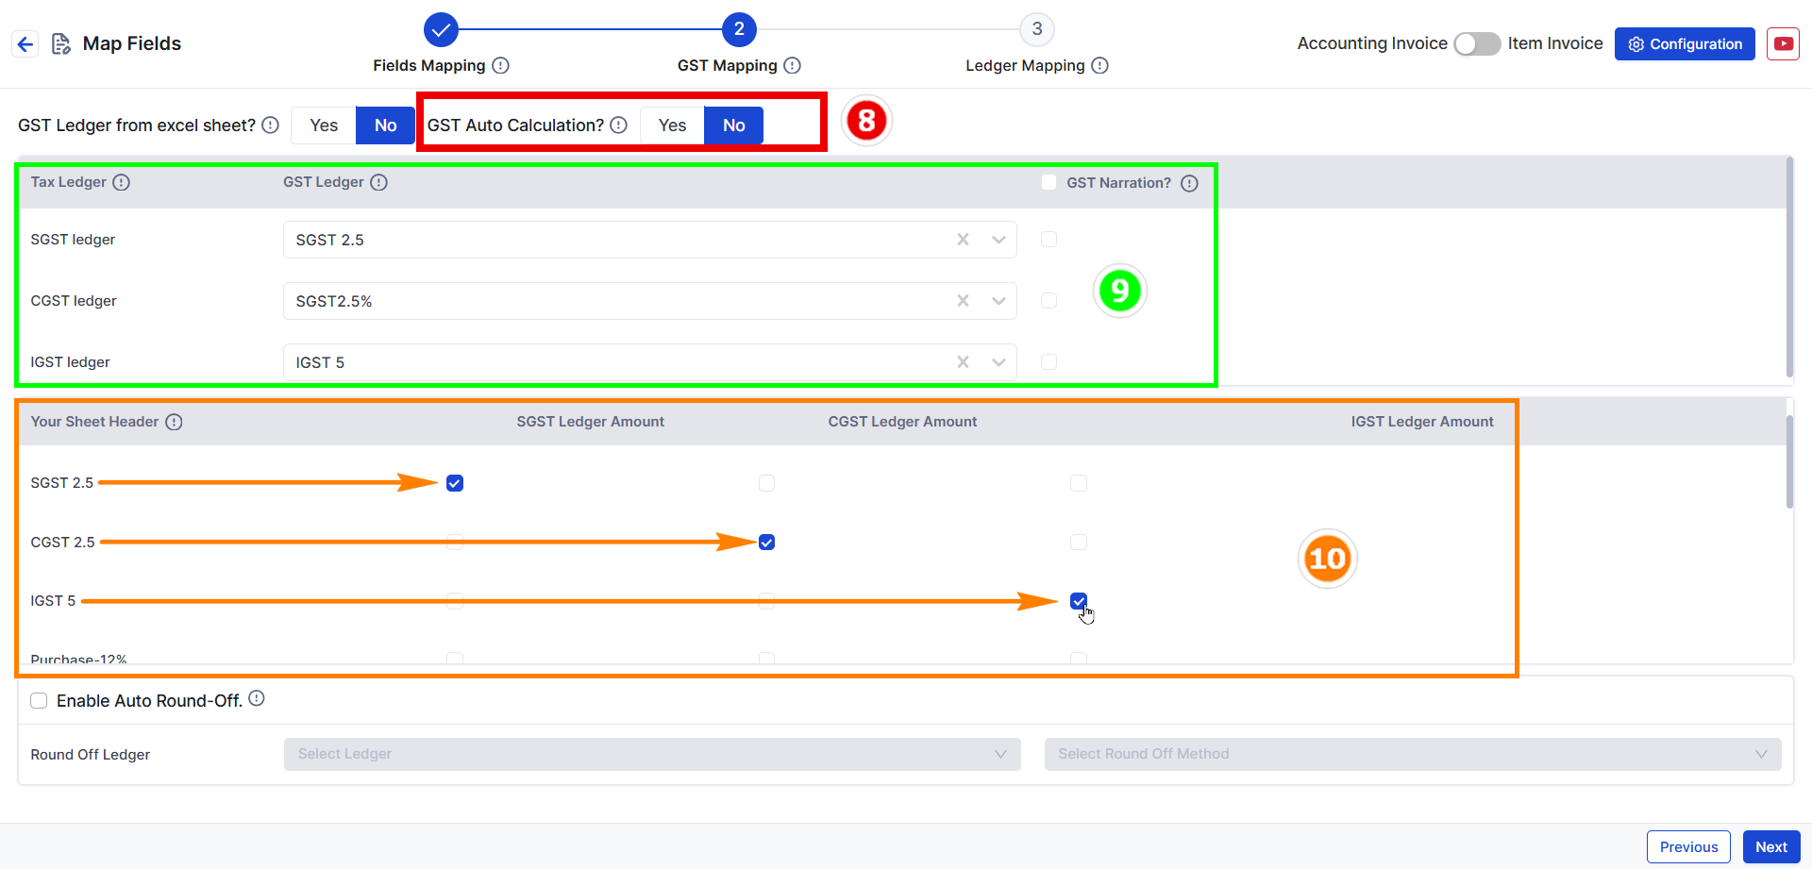Clear the SGST 2.5 ledger selection

(963, 240)
